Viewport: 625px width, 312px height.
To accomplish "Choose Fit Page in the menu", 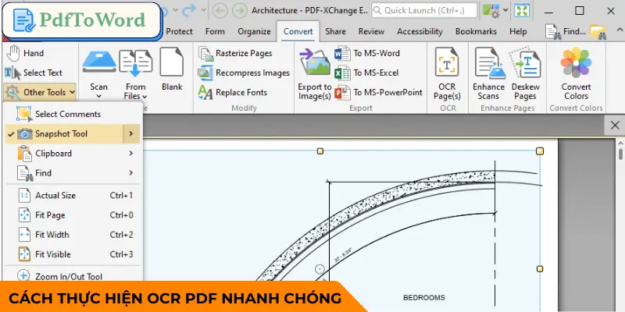I will click(x=73, y=215).
